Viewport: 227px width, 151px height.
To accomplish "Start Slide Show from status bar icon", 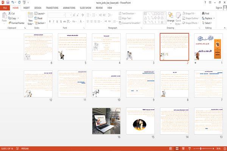I will coord(190,148).
